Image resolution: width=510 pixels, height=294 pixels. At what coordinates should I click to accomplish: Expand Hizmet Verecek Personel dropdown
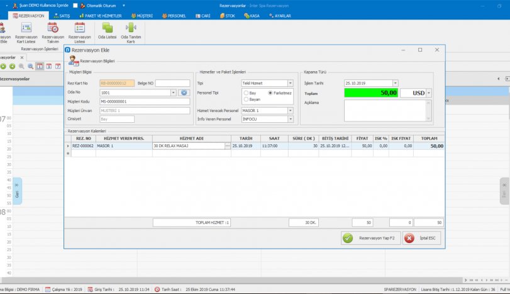(x=291, y=111)
